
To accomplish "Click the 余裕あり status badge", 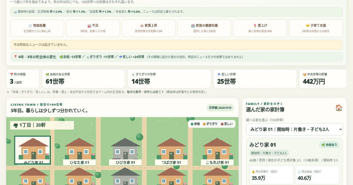I will 329,145.
